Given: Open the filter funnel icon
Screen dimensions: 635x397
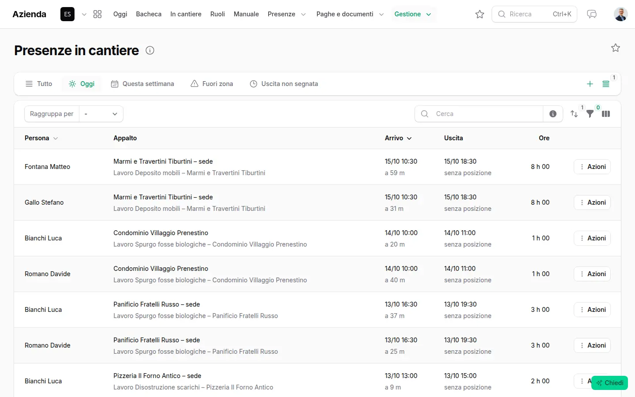Looking at the screenshot, I should [x=590, y=114].
